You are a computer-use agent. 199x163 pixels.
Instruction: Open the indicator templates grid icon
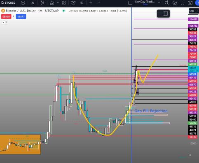64,3
